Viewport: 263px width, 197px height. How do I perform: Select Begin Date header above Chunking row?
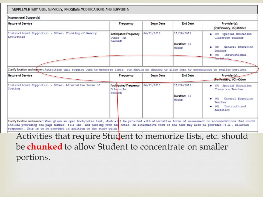click(x=158, y=24)
